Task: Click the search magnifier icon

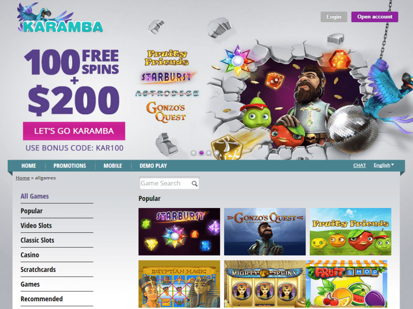Action: [x=195, y=184]
